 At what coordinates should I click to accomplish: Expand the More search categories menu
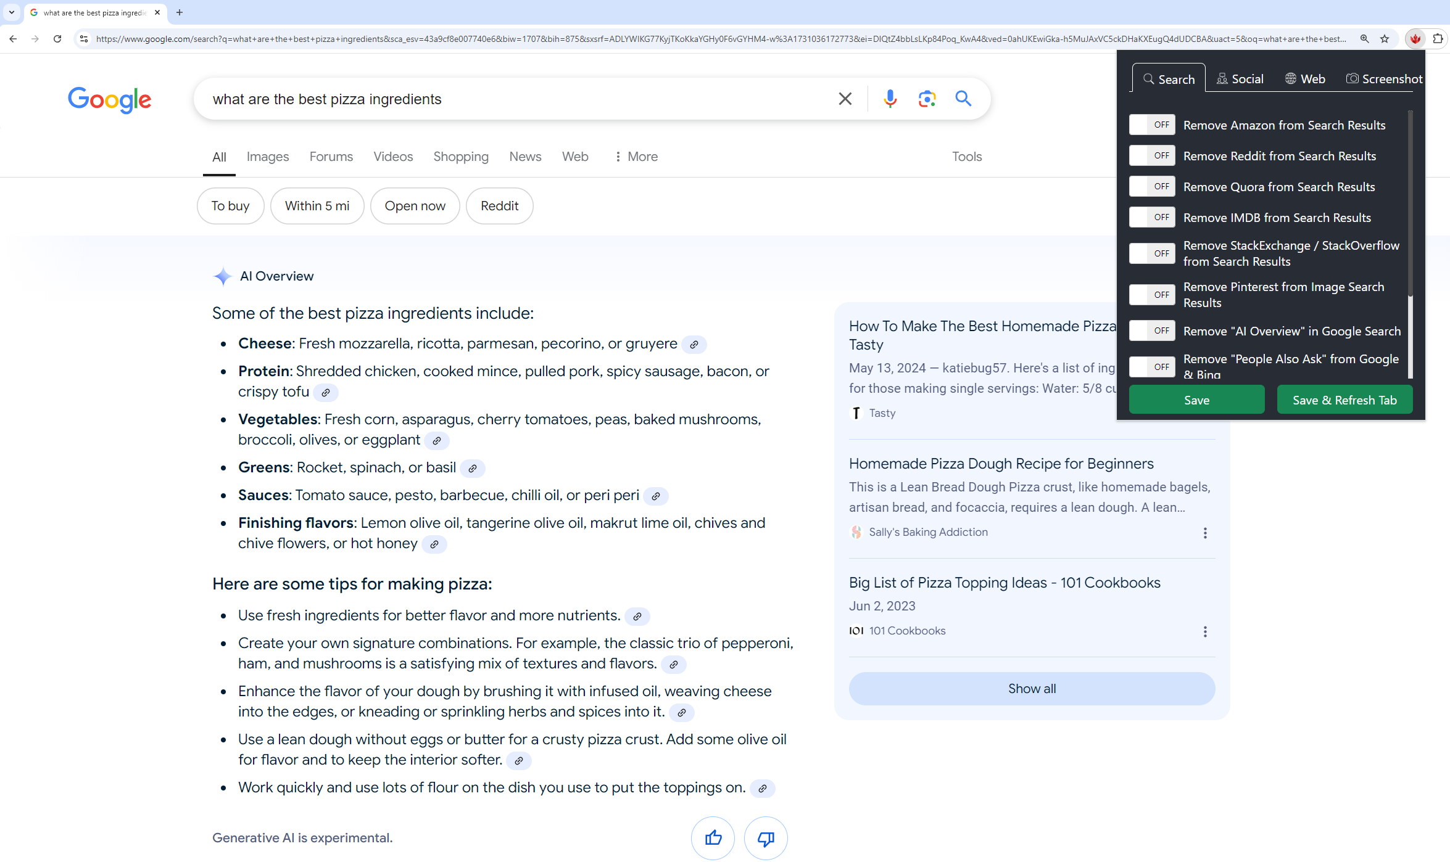636,157
